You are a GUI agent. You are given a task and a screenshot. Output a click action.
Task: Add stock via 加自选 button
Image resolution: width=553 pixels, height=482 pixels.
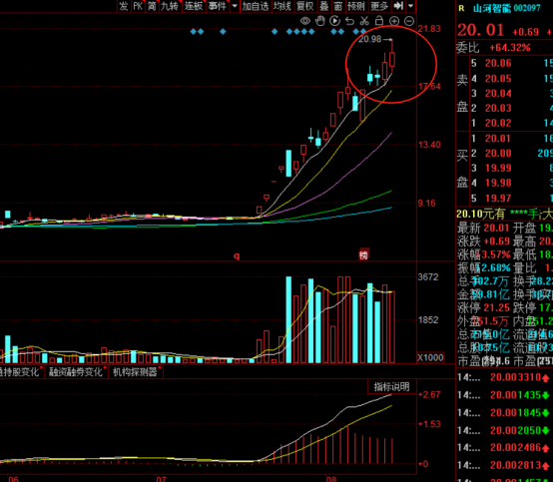256,6
